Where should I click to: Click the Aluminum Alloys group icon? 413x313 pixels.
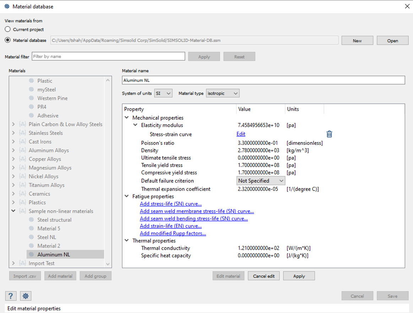pyautogui.click(x=23, y=150)
